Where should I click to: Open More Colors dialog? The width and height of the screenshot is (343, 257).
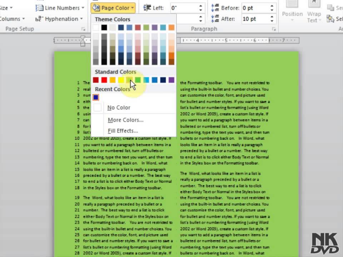point(133,120)
